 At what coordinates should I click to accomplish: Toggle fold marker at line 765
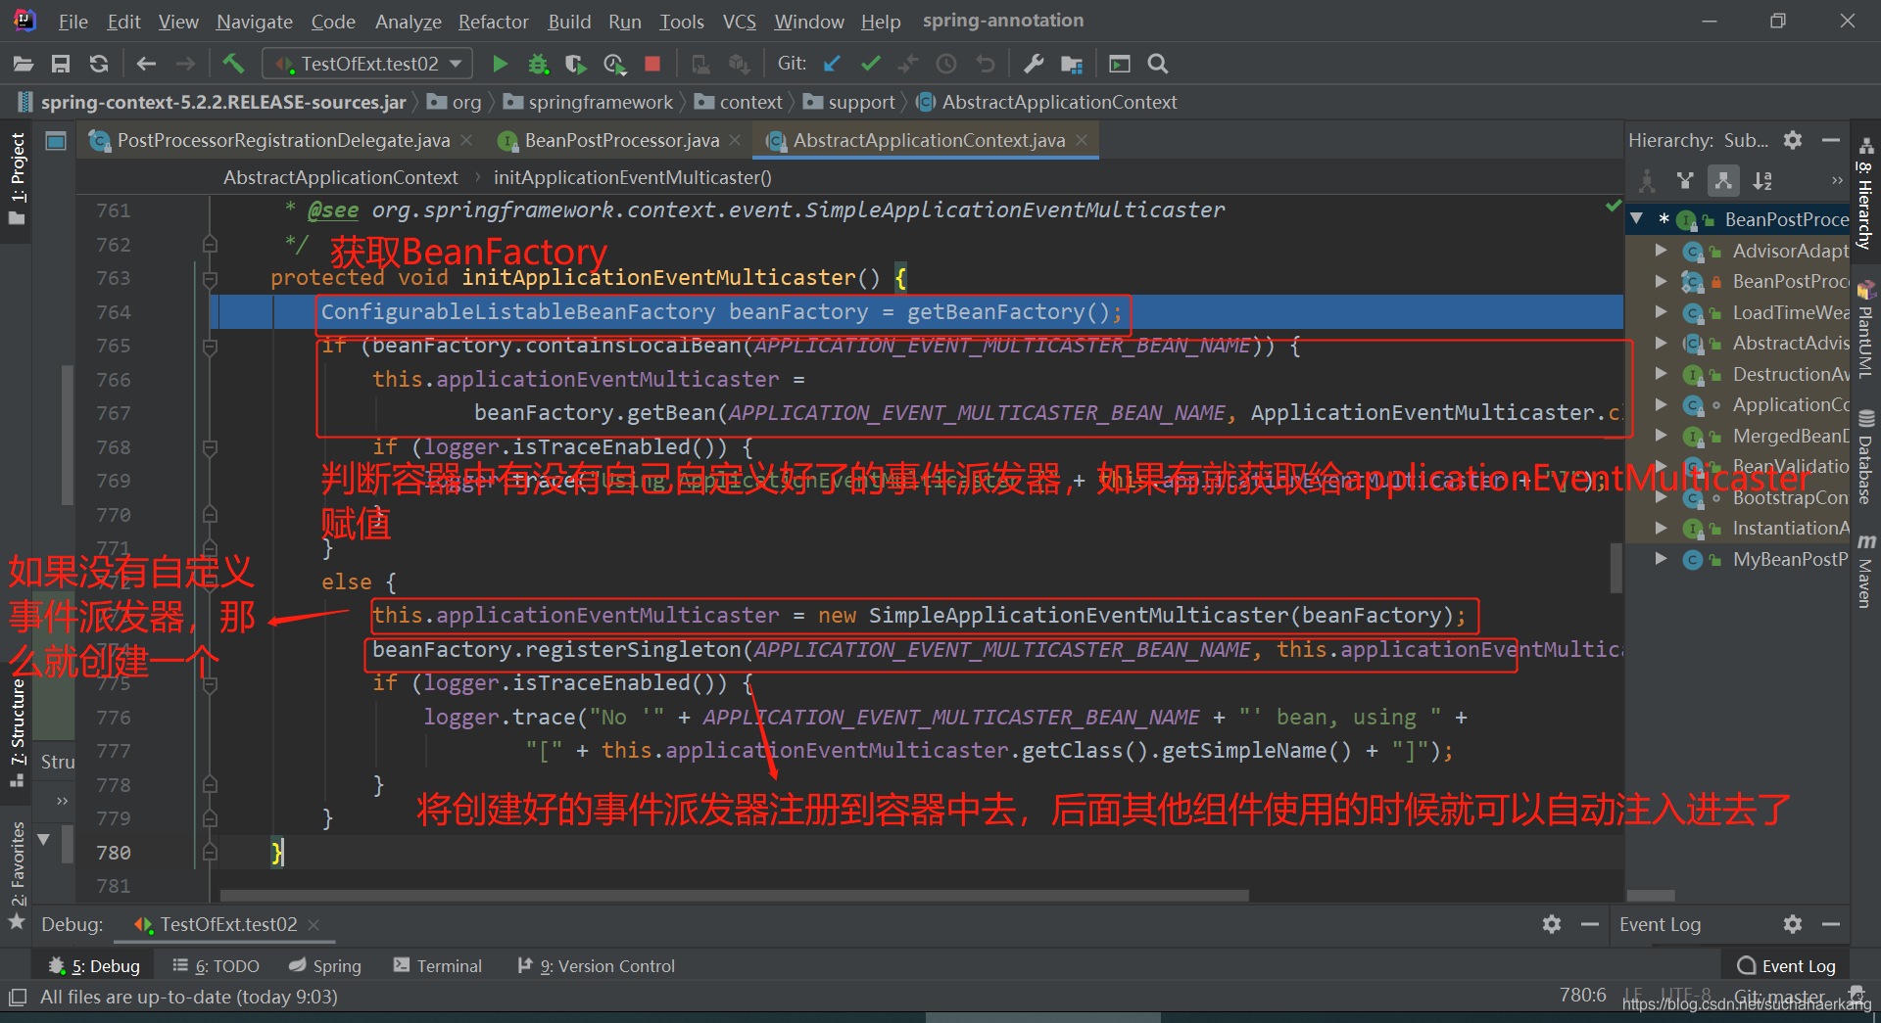210,347
